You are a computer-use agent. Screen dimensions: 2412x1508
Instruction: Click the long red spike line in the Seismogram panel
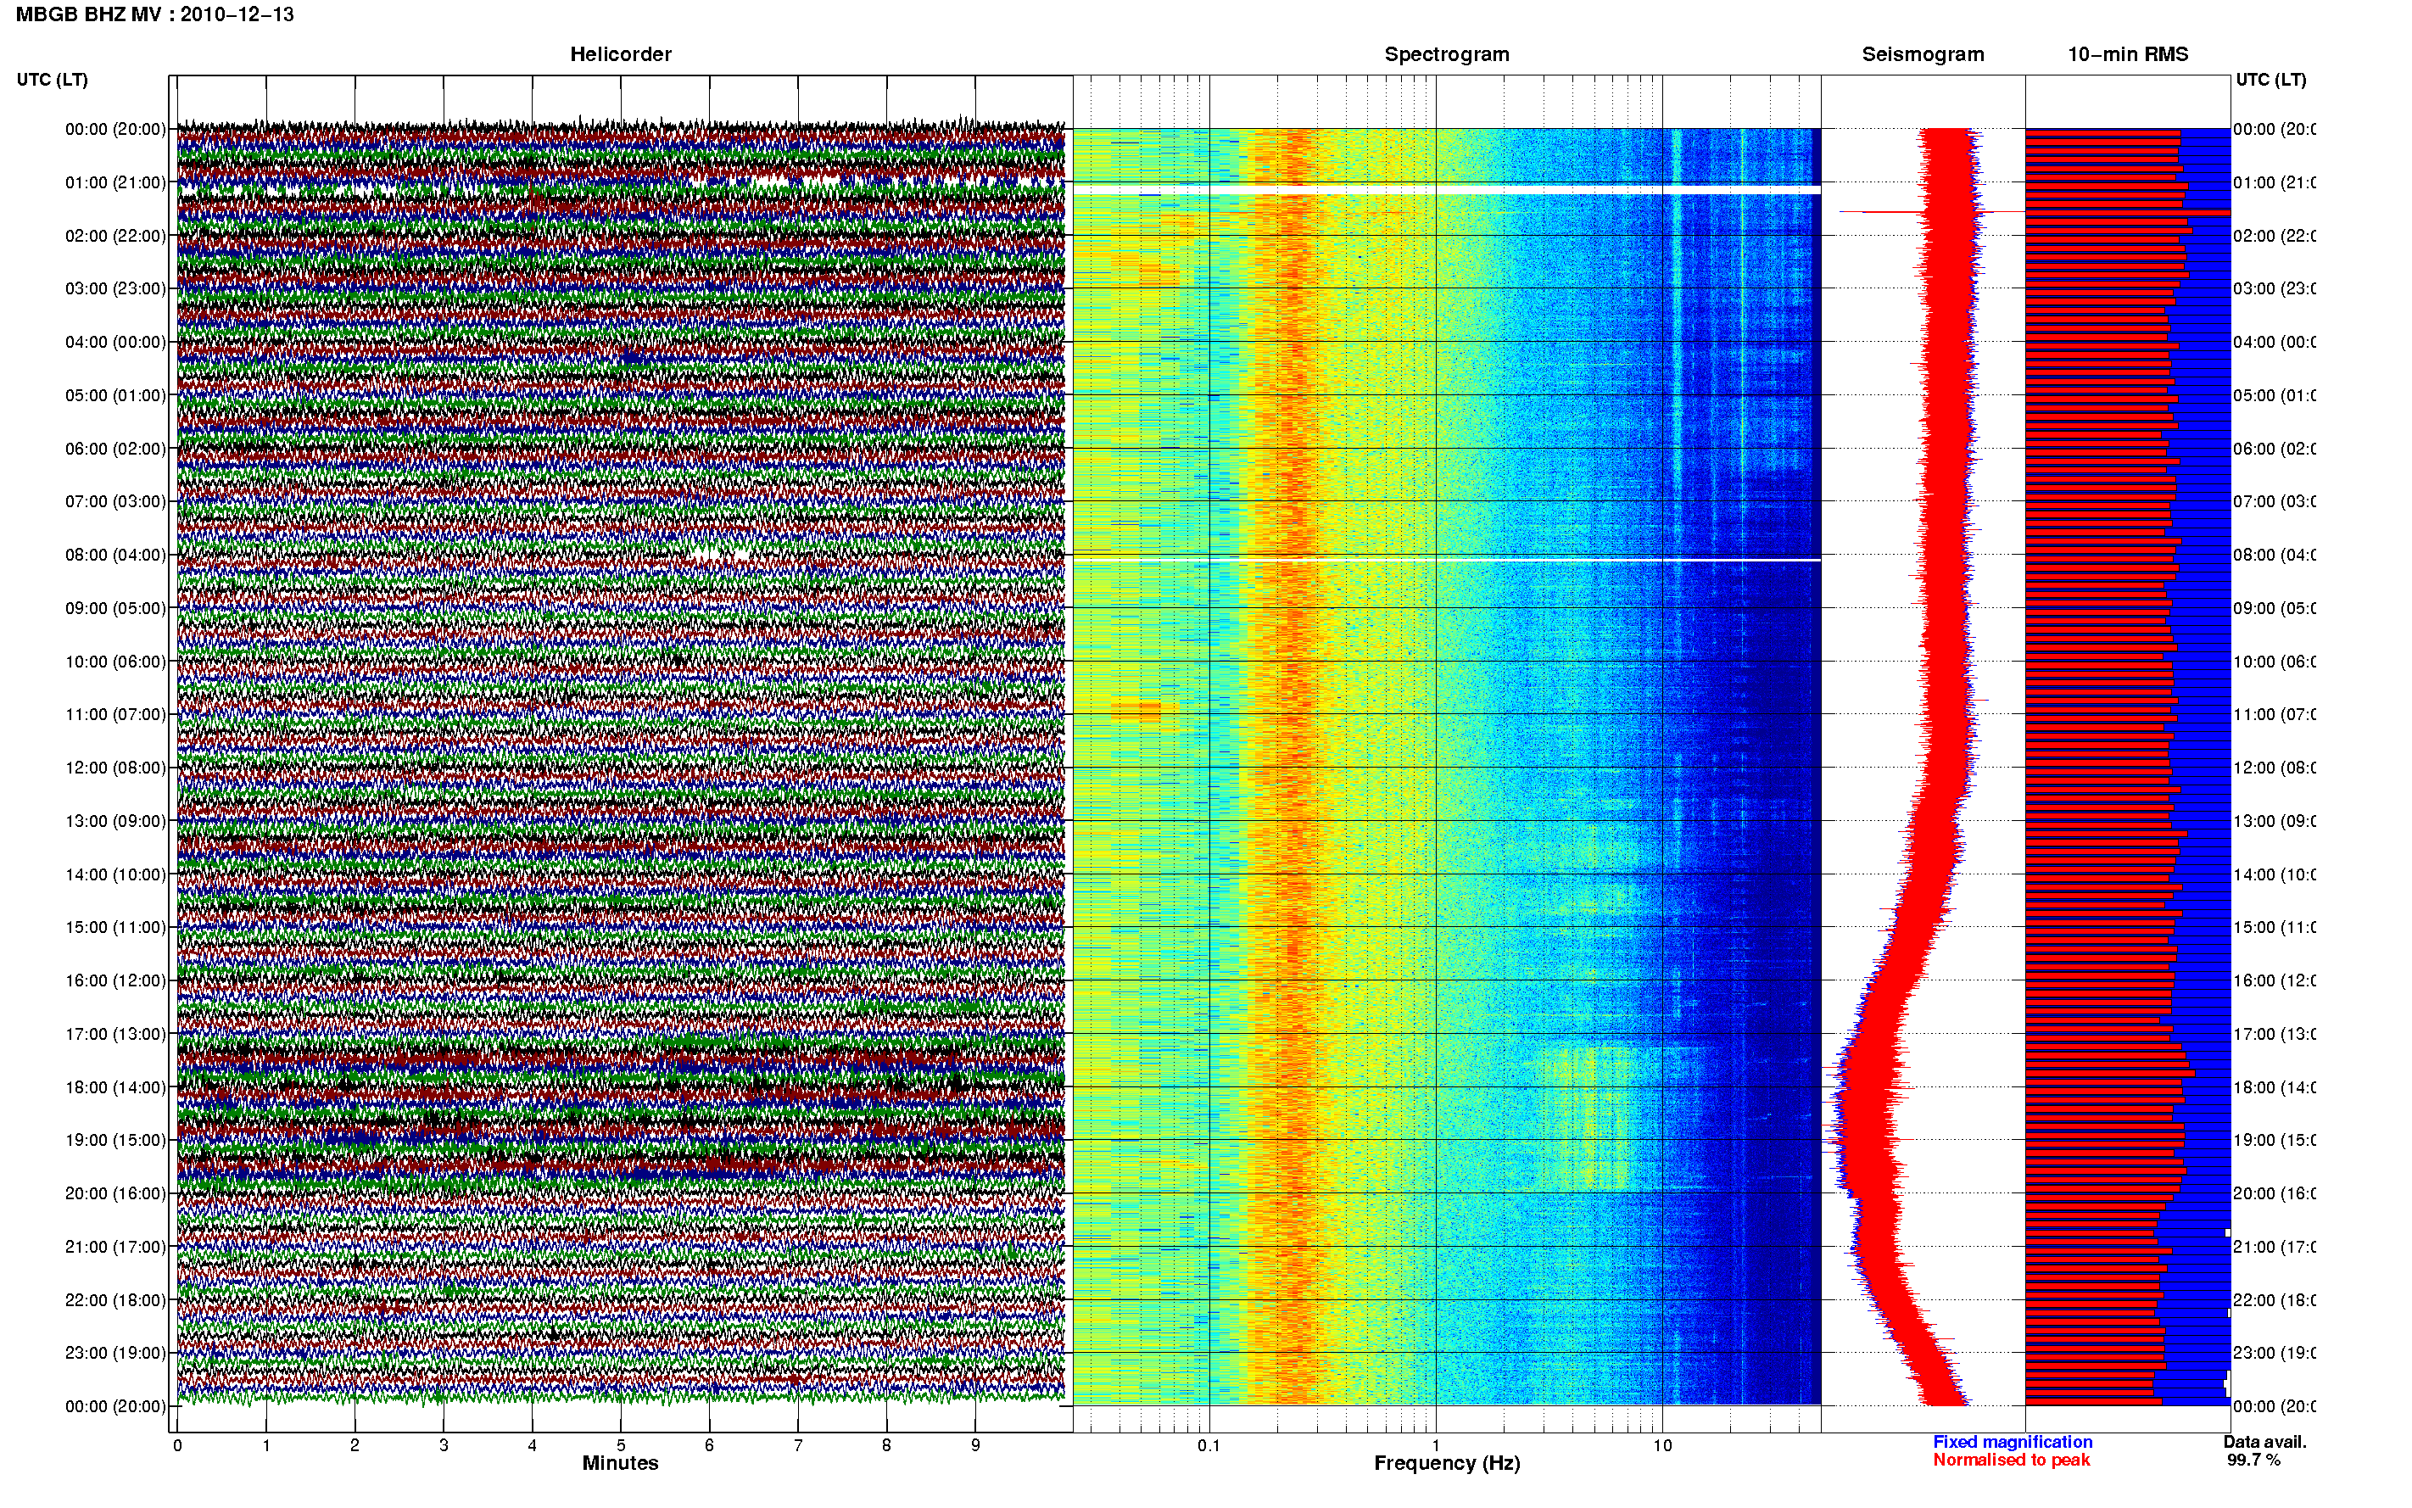pyautogui.click(x=1931, y=211)
